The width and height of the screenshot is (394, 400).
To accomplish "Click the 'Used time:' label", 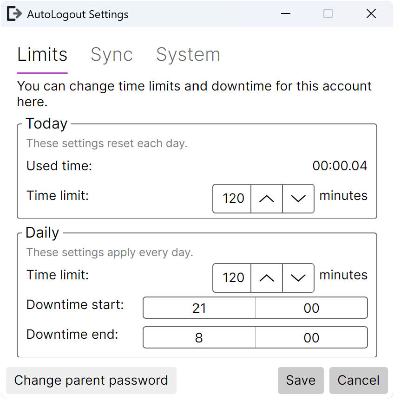I will coord(59,166).
